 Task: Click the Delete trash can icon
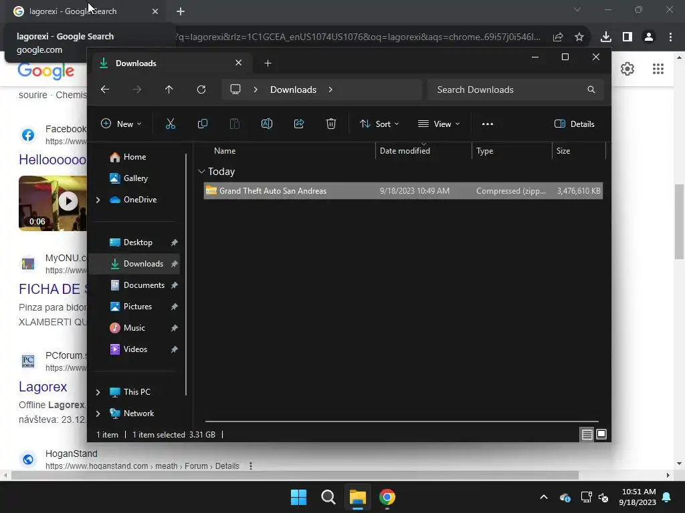[331, 124]
